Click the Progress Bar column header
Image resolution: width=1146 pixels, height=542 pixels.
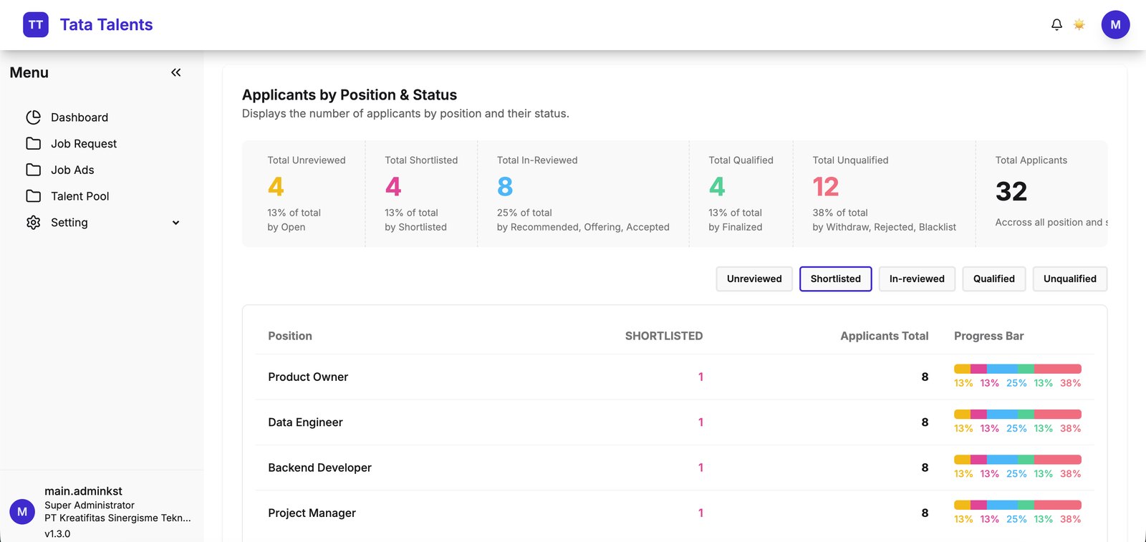point(988,336)
